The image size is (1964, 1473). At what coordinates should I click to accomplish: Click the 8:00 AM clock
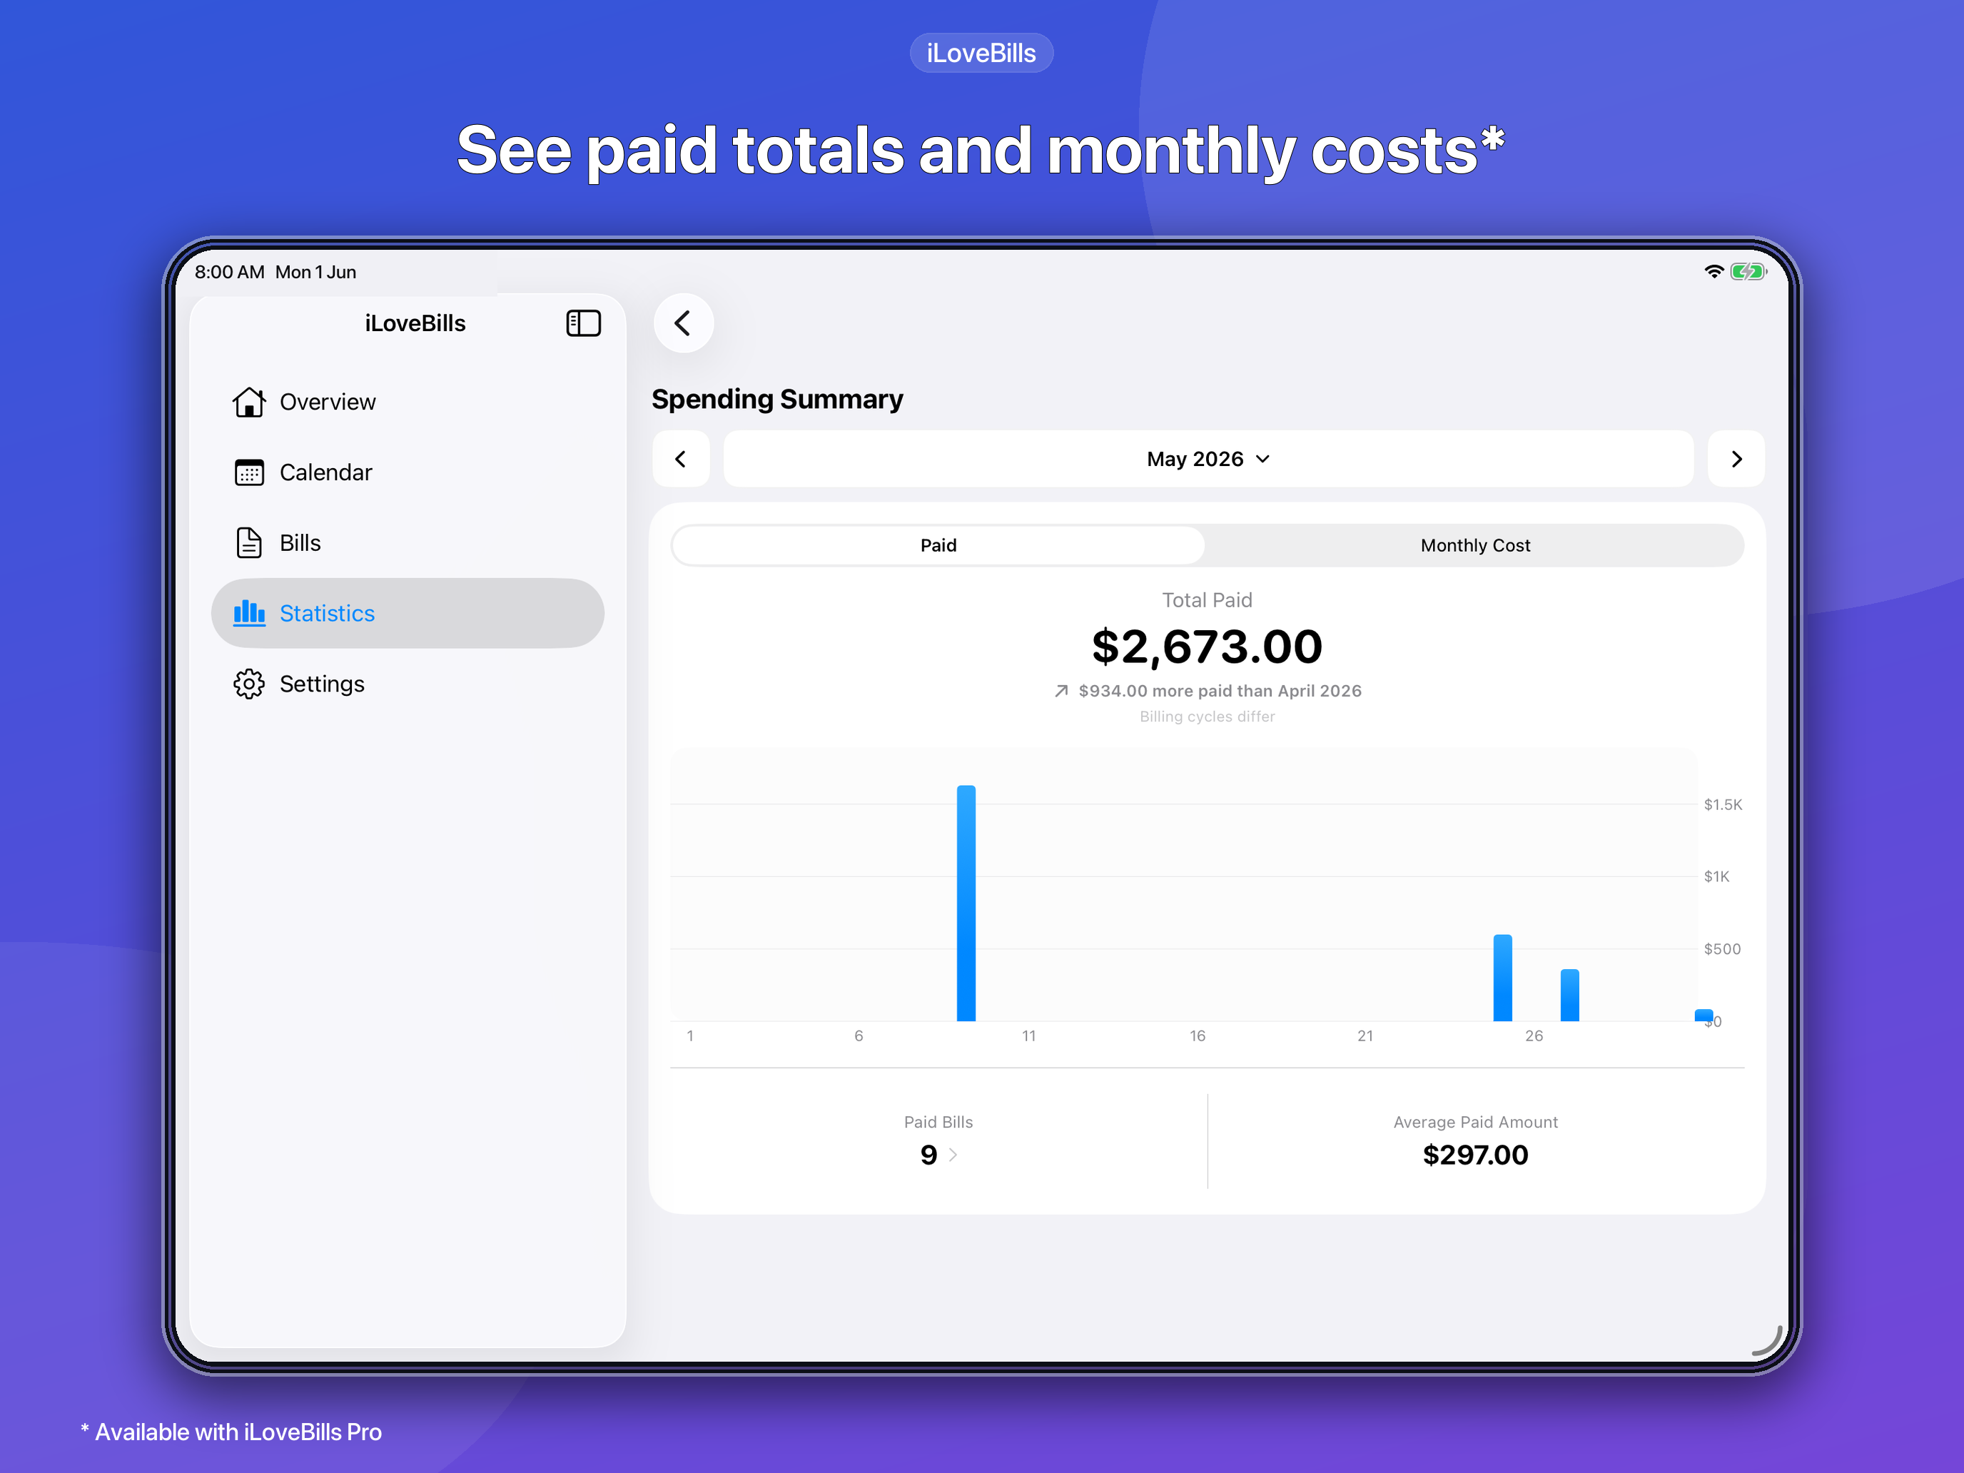pos(230,272)
